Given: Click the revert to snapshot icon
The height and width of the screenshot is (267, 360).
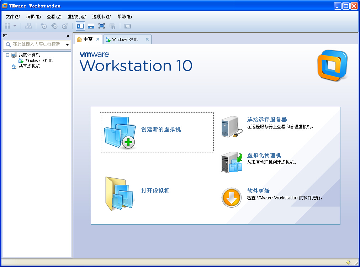Looking at the screenshot, I should 54,26.
